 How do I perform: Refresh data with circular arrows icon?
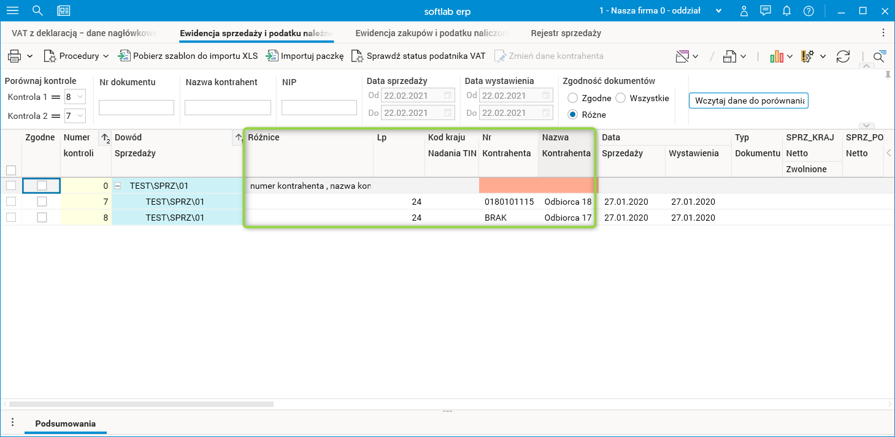pos(843,56)
